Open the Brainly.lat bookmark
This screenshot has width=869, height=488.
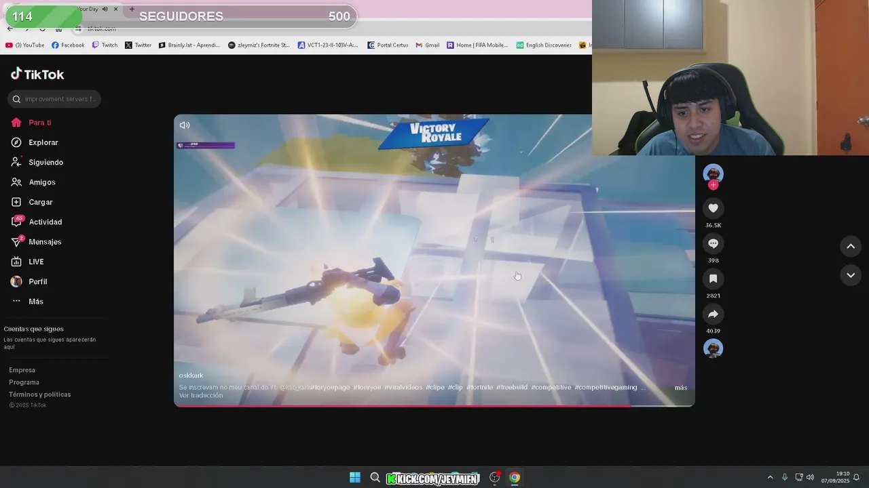[x=189, y=45]
